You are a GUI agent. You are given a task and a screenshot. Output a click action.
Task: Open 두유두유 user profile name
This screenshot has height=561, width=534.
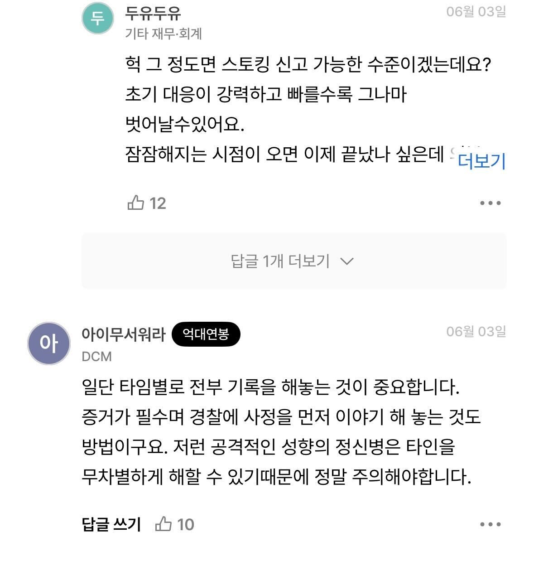(x=153, y=13)
